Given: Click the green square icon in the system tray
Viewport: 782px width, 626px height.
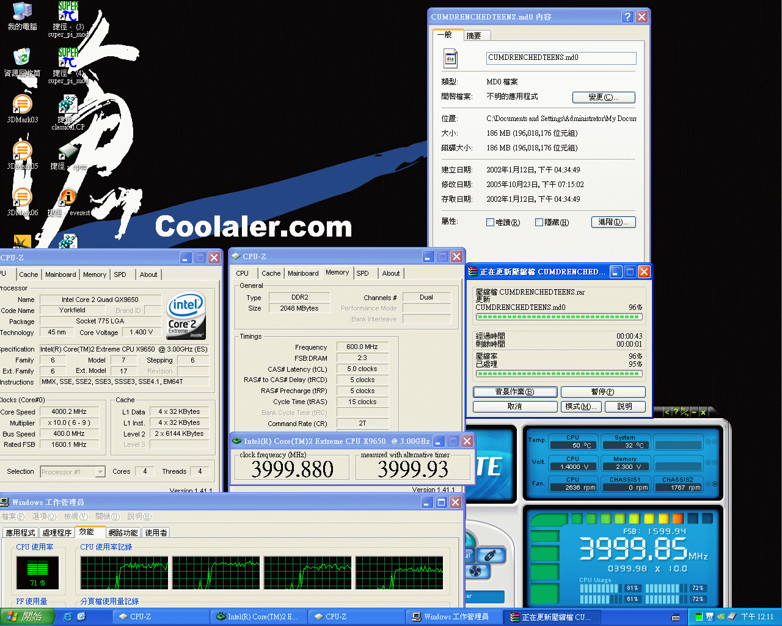Looking at the screenshot, I should [x=699, y=617].
